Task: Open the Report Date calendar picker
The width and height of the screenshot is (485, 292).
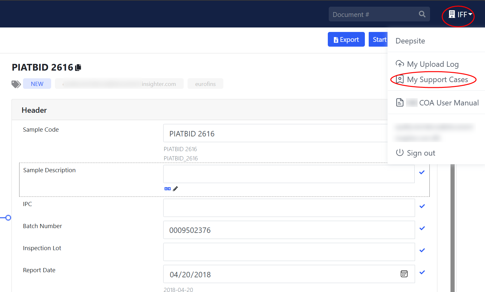Action: [404, 274]
